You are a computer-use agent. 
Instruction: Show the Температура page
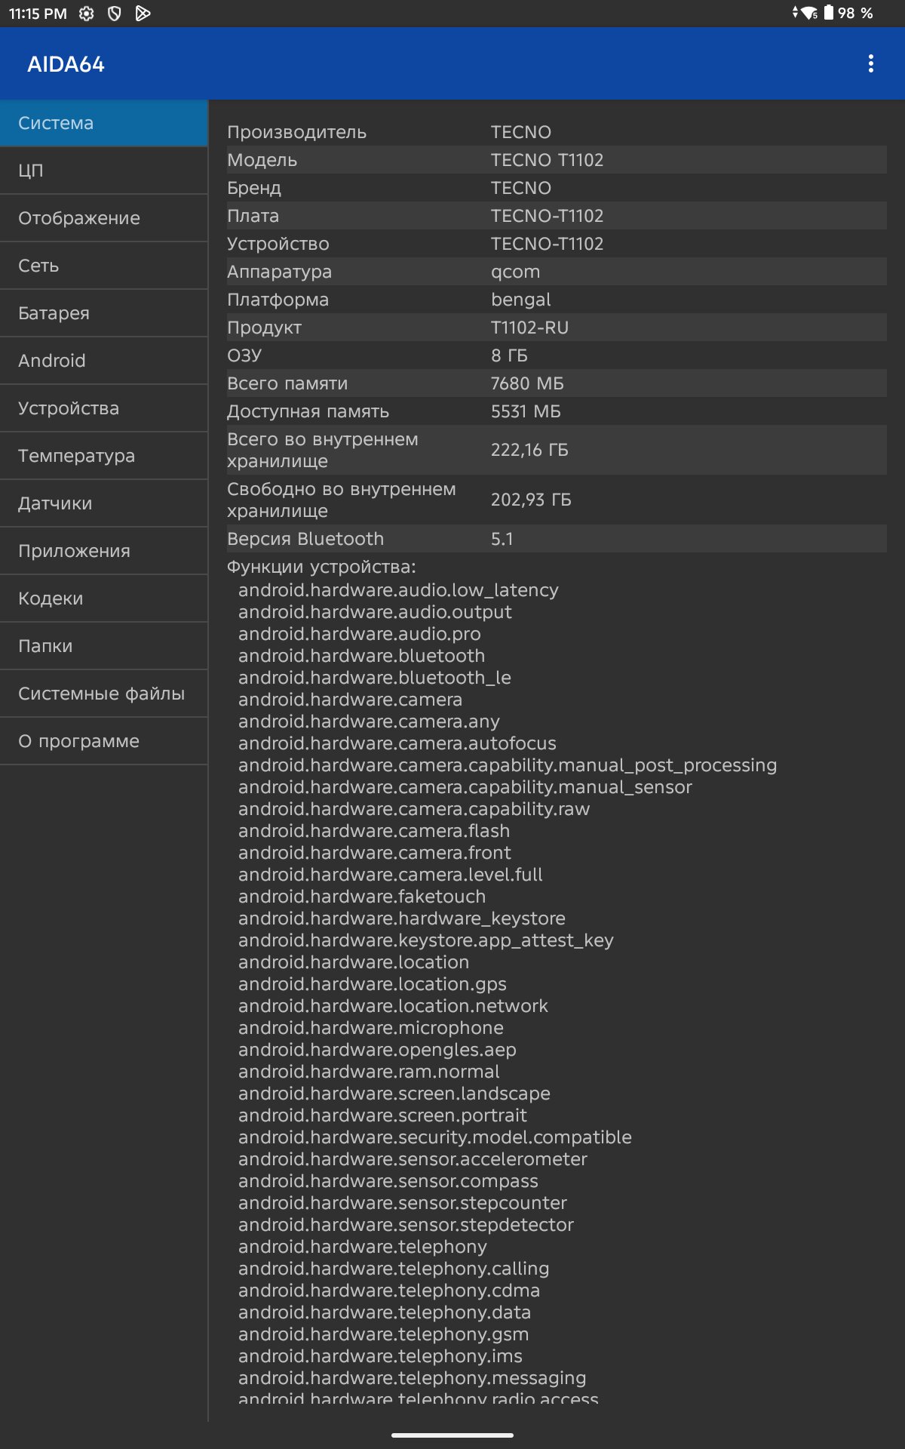pyautogui.click(x=104, y=456)
